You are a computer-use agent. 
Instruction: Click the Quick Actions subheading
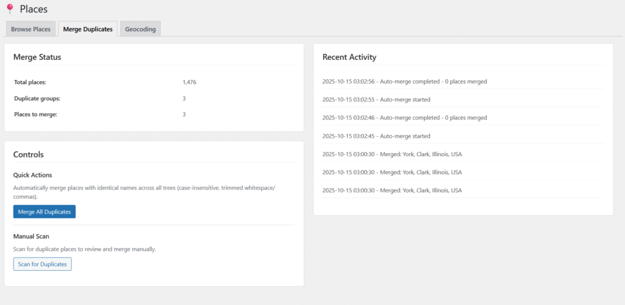(32, 175)
